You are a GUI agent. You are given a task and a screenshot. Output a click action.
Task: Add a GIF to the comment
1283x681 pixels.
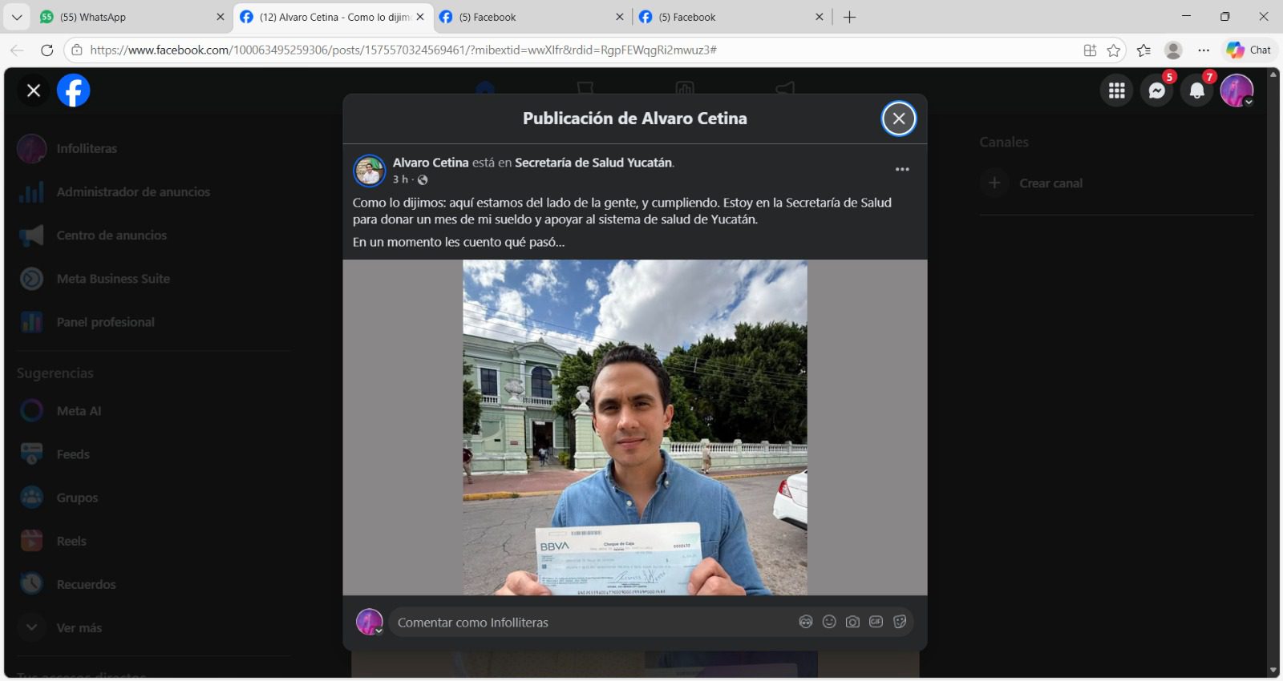tap(876, 622)
